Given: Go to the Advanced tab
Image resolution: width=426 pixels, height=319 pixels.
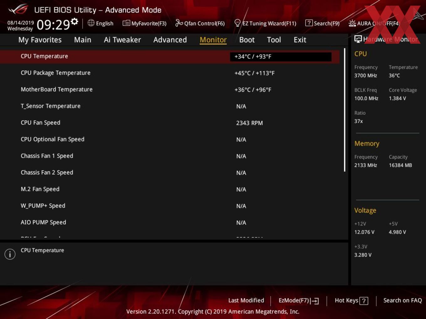Looking at the screenshot, I should [170, 40].
